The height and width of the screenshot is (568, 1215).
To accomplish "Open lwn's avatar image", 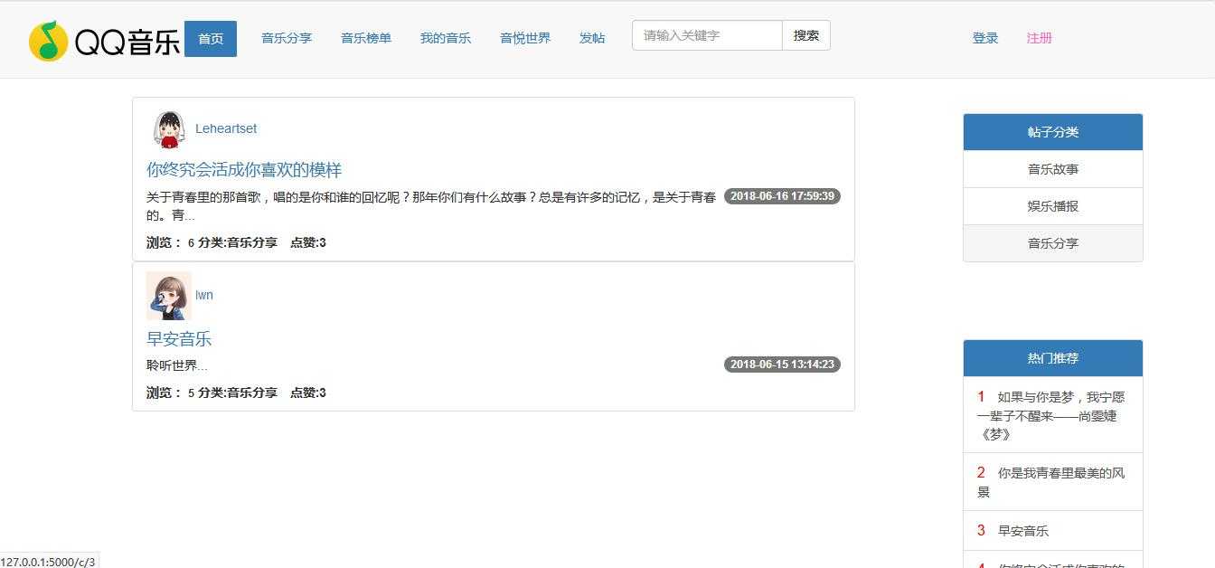I will [169, 296].
